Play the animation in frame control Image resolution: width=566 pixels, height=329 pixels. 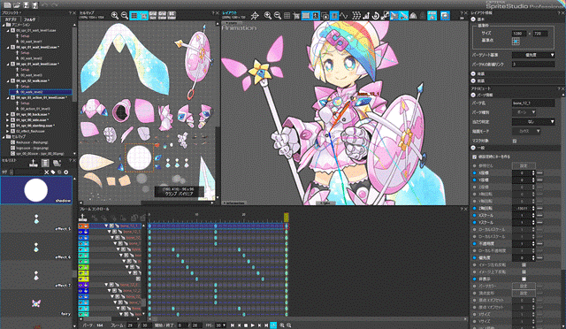252,325
